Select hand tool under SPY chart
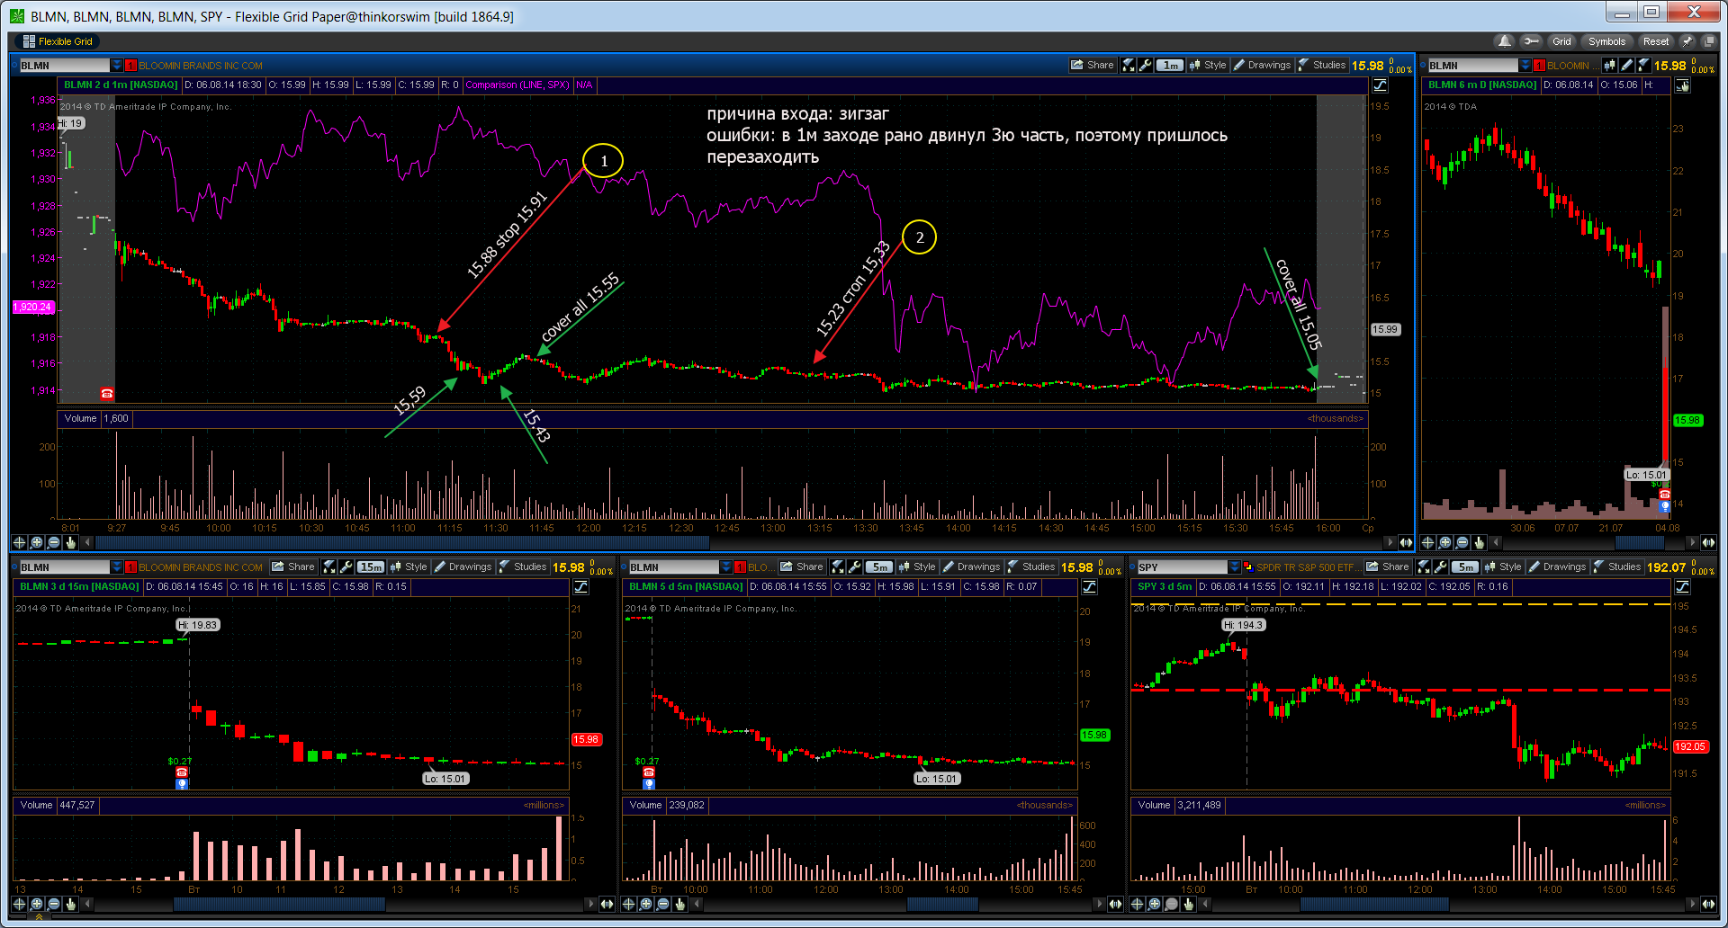The image size is (1728, 928). 1188,904
